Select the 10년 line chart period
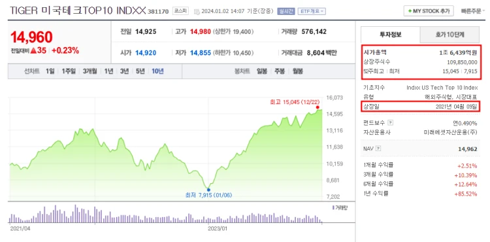Screen dimensions: 490x242 pos(157,71)
